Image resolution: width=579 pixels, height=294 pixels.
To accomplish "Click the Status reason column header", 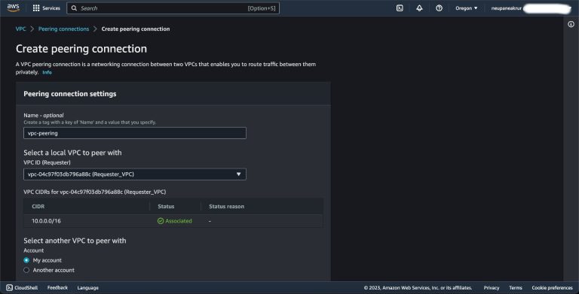I will [x=226, y=206].
